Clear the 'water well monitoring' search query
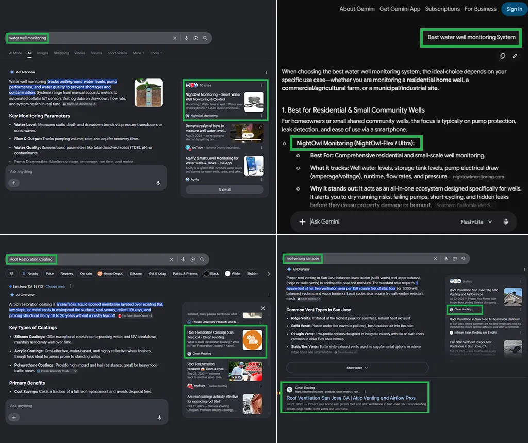This screenshot has width=528, height=443. (175, 38)
